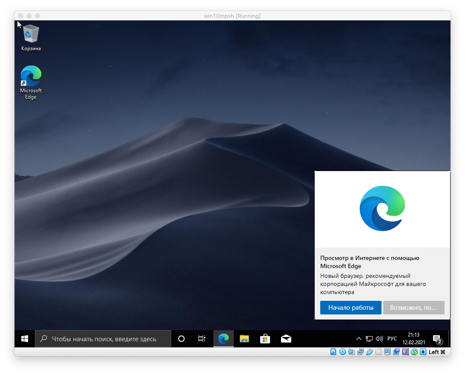The width and height of the screenshot is (465, 374).
Task: Open File Explorer from the taskbar
Action: [x=244, y=339]
